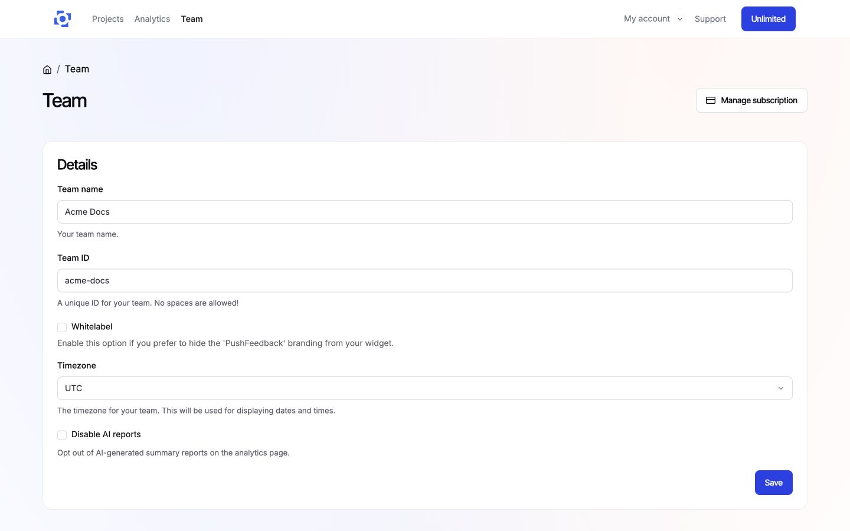
Task: Click the My account chevron arrow
Action: tap(680, 19)
